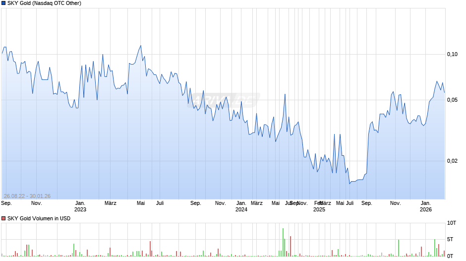
Task: Click the price spike near Mai 2024
Action: 285,94
